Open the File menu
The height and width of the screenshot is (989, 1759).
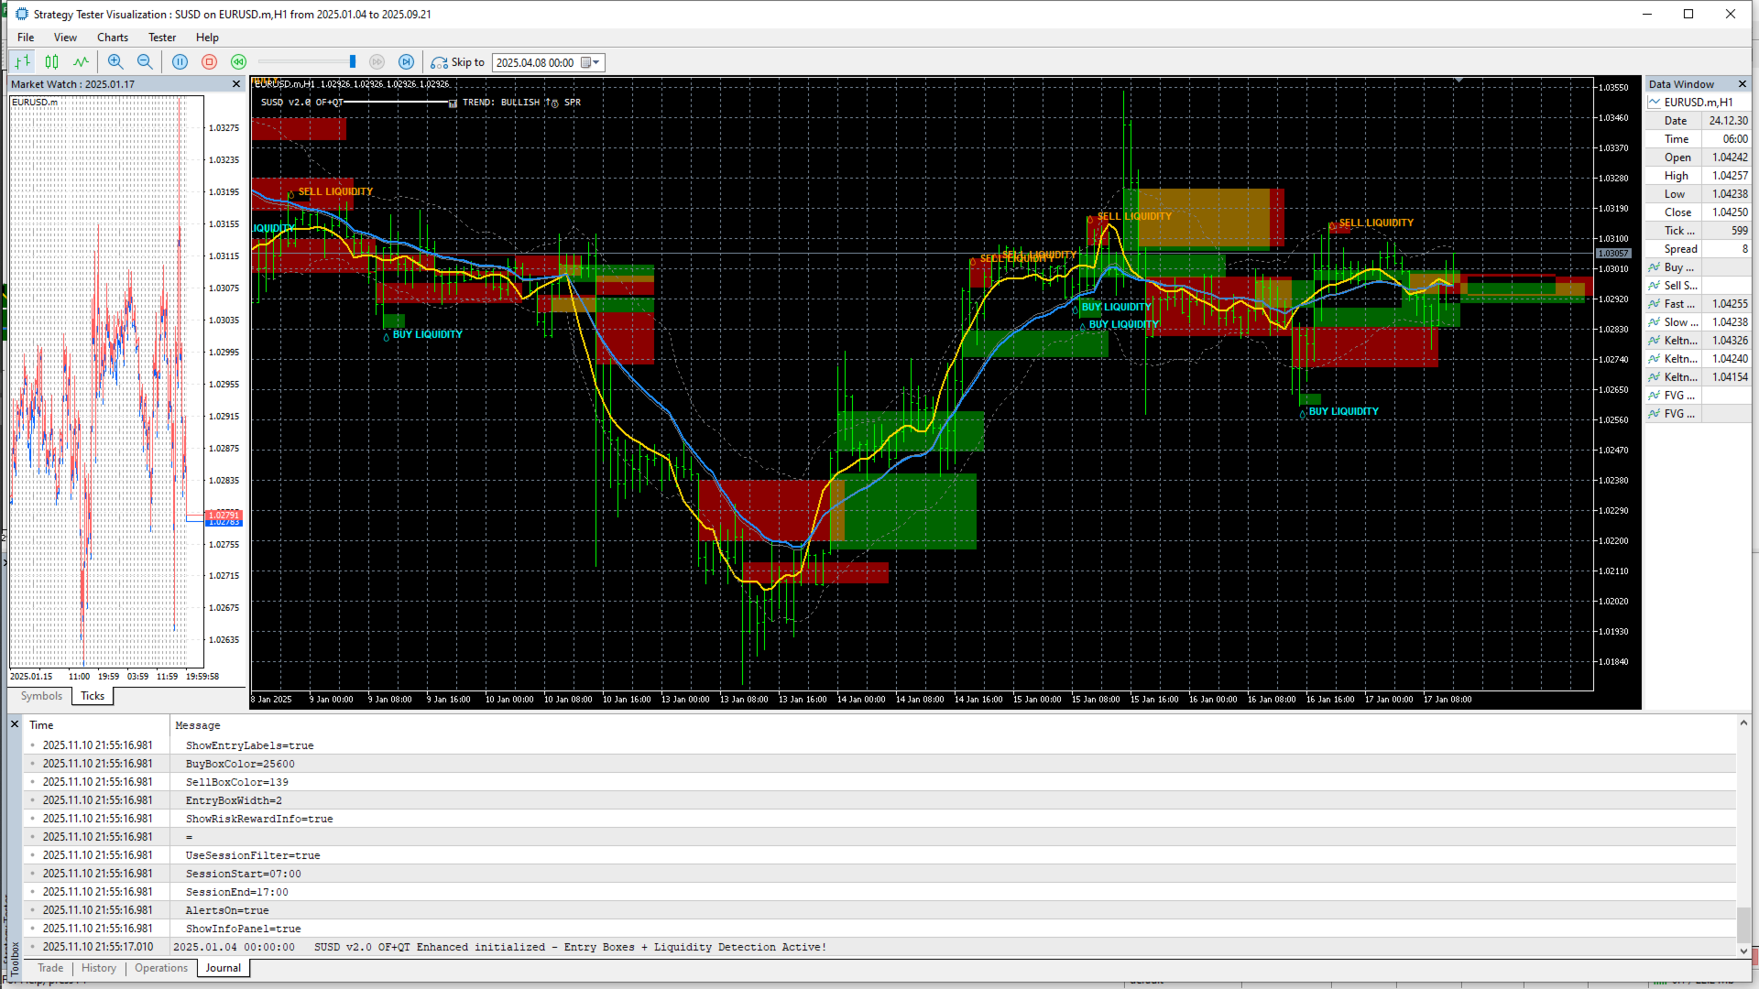click(26, 38)
